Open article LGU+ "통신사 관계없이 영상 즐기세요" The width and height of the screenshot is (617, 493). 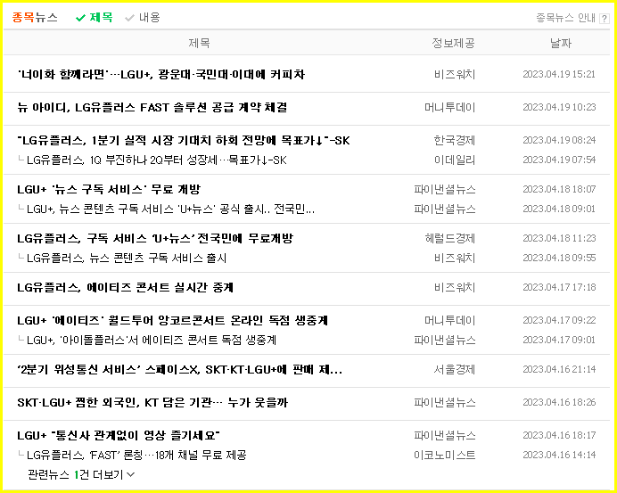point(119,436)
